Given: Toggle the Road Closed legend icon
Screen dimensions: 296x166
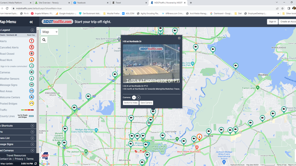Looking at the screenshot, I should tap(31, 53).
